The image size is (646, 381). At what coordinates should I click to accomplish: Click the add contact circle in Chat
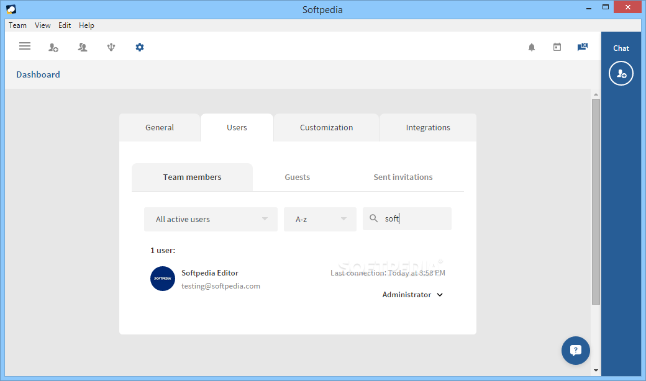tap(621, 73)
